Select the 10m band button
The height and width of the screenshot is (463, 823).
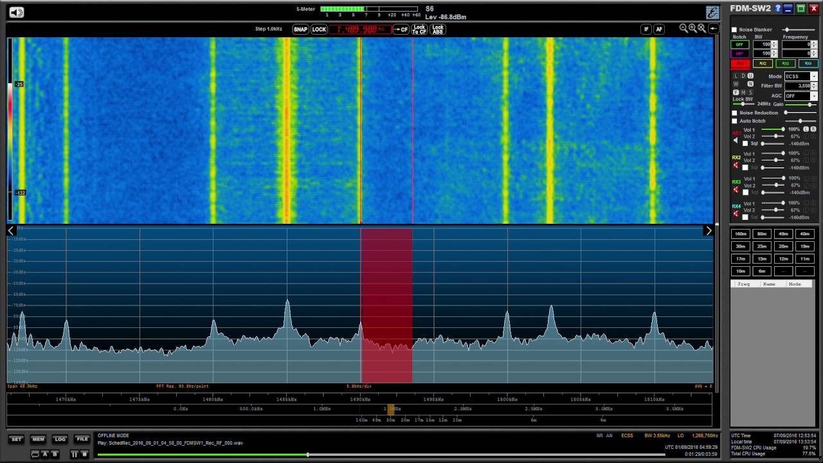tap(741, 271)
